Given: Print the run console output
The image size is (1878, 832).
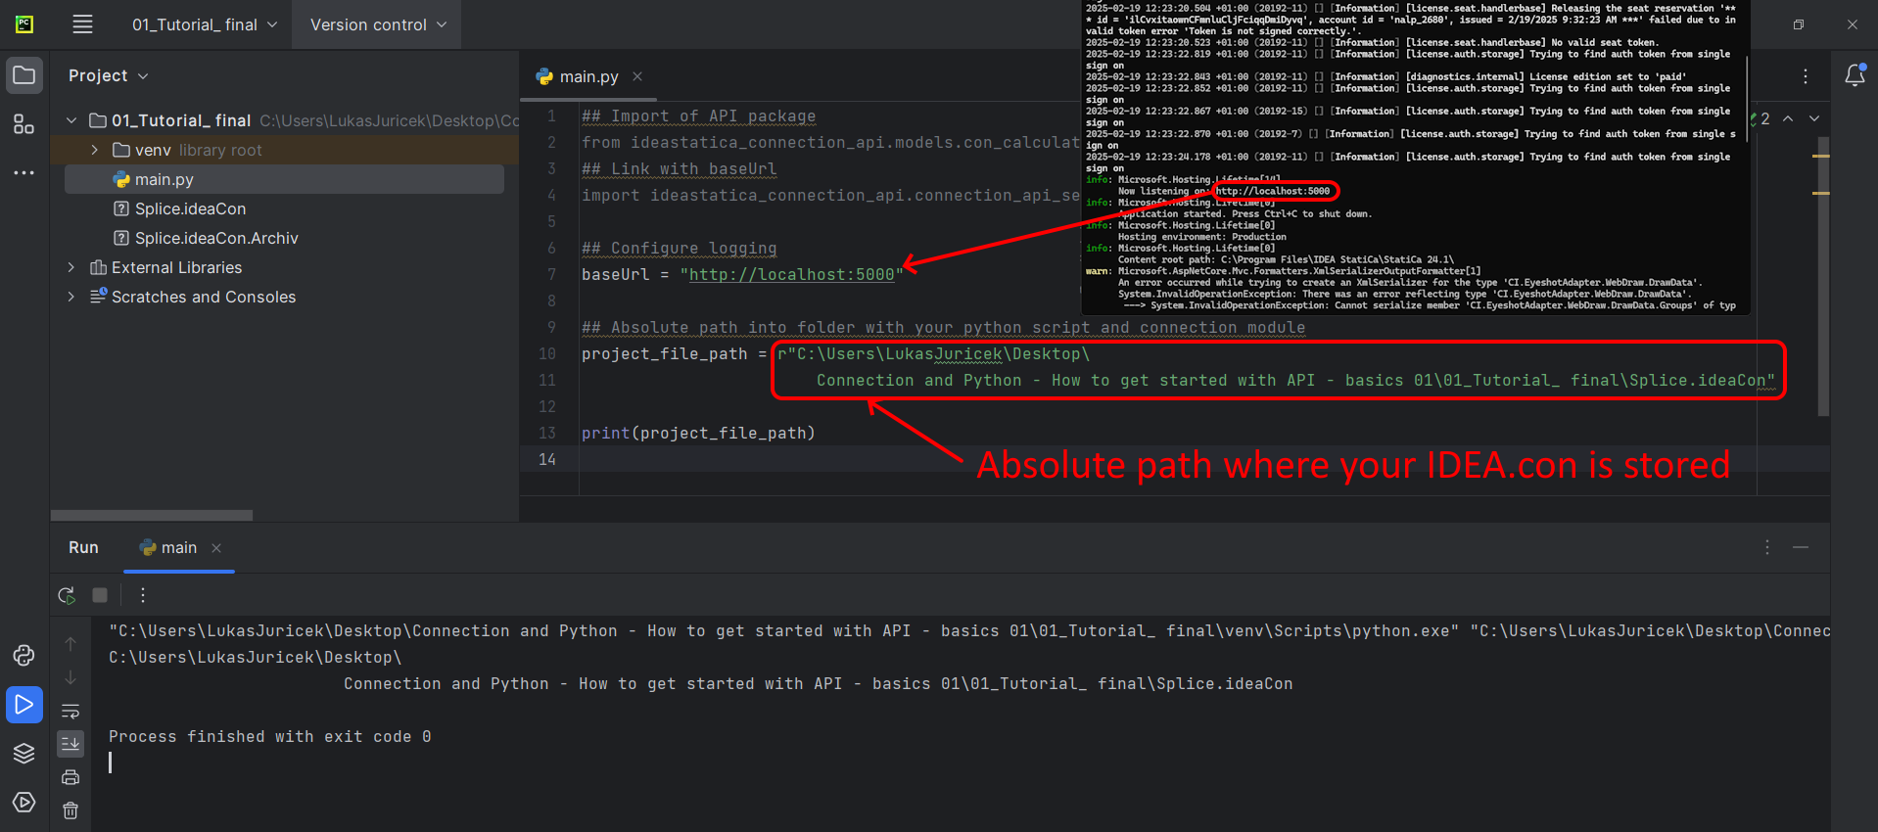Looking at the screenshot, I should point(70,777).
